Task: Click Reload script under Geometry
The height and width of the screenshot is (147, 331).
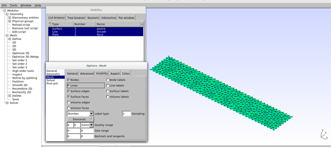Action: point(21,25)
